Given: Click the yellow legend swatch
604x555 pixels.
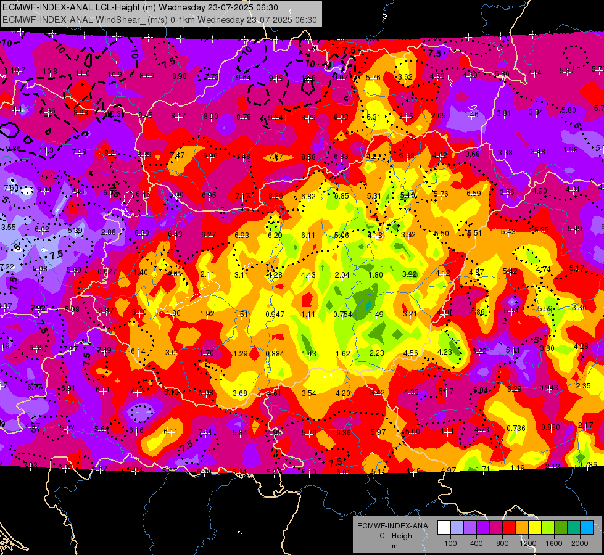Looking at the screenshot, I should [x=535, y=527].
